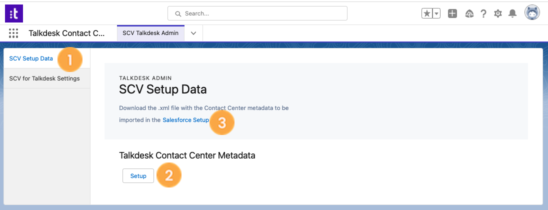The width and height of the screenshot is (548, 210).
Task: Open Global Actions plus icon
Action: (452, 13)
